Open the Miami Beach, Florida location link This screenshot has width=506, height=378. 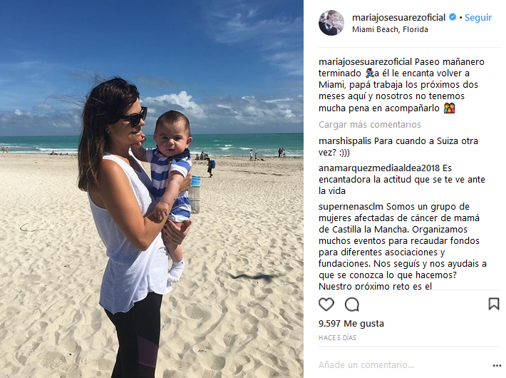pyautogui.click(x=390, y=29)
